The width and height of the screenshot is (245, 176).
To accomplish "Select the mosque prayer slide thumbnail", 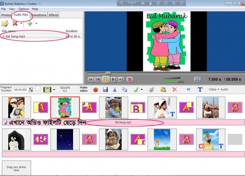I will click(x=211, y=108).
